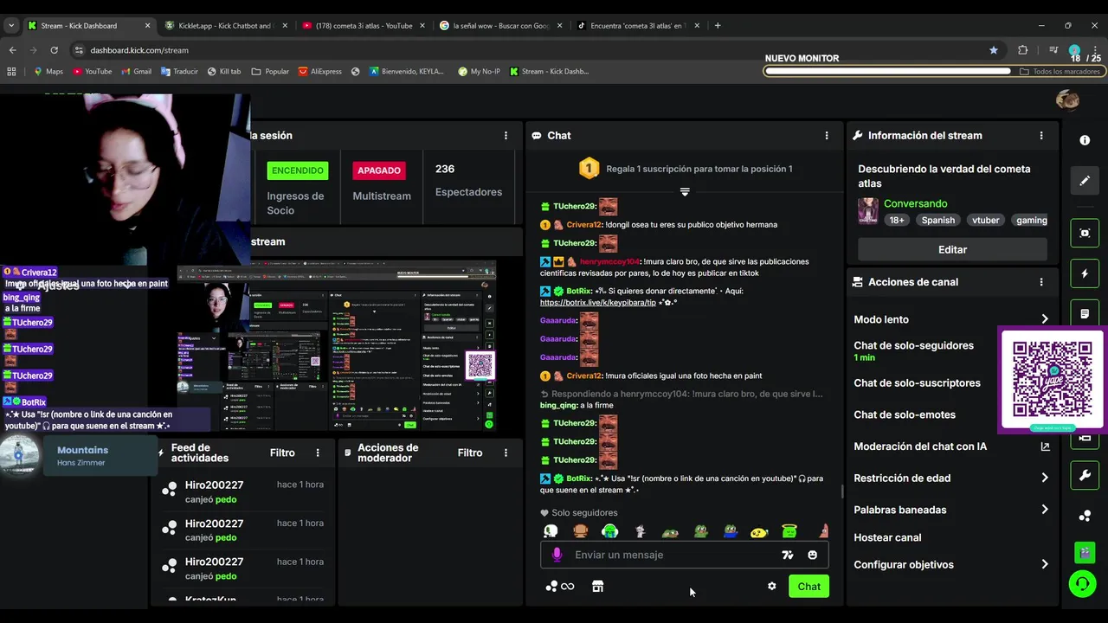
Task: Open the new tab plus button
Action: (x=717, y=25)
